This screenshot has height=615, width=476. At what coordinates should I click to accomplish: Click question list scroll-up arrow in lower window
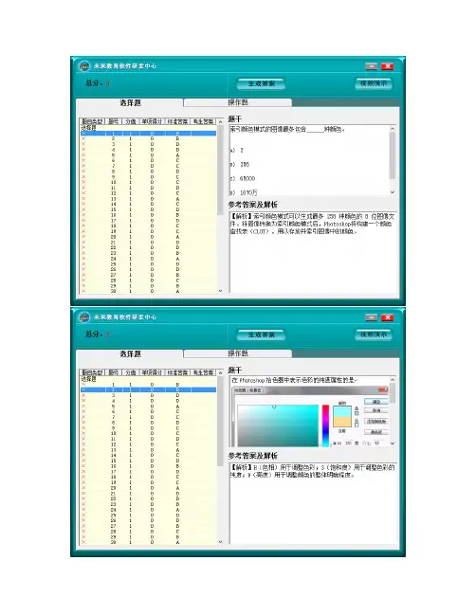(x=220, y=372)
